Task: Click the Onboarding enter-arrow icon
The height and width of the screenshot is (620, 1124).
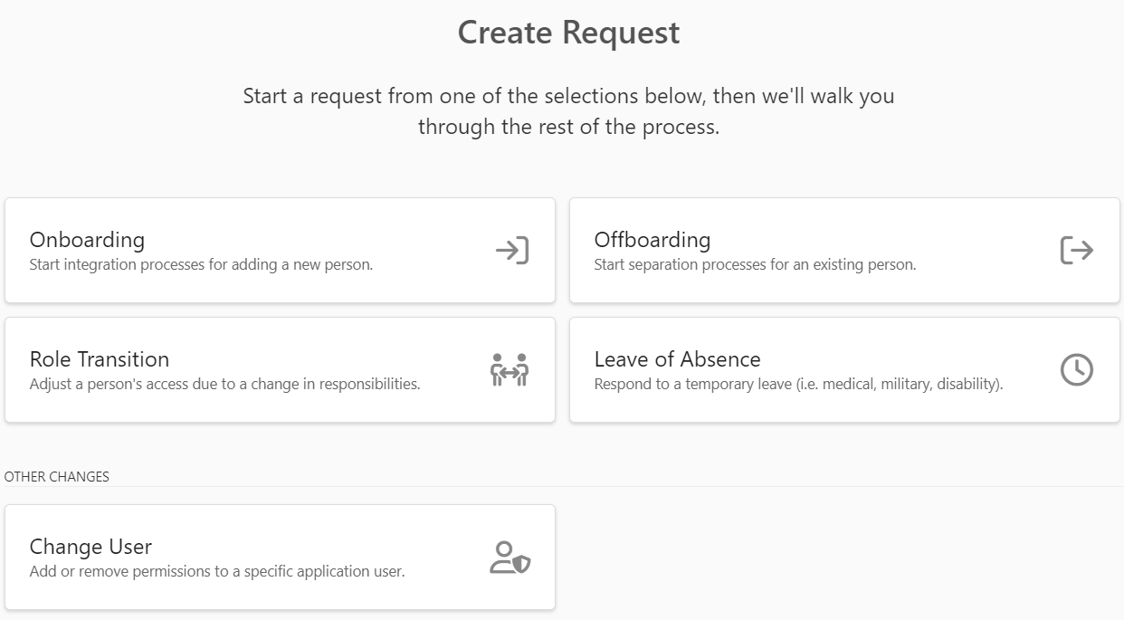Action: tap(511, 251)
